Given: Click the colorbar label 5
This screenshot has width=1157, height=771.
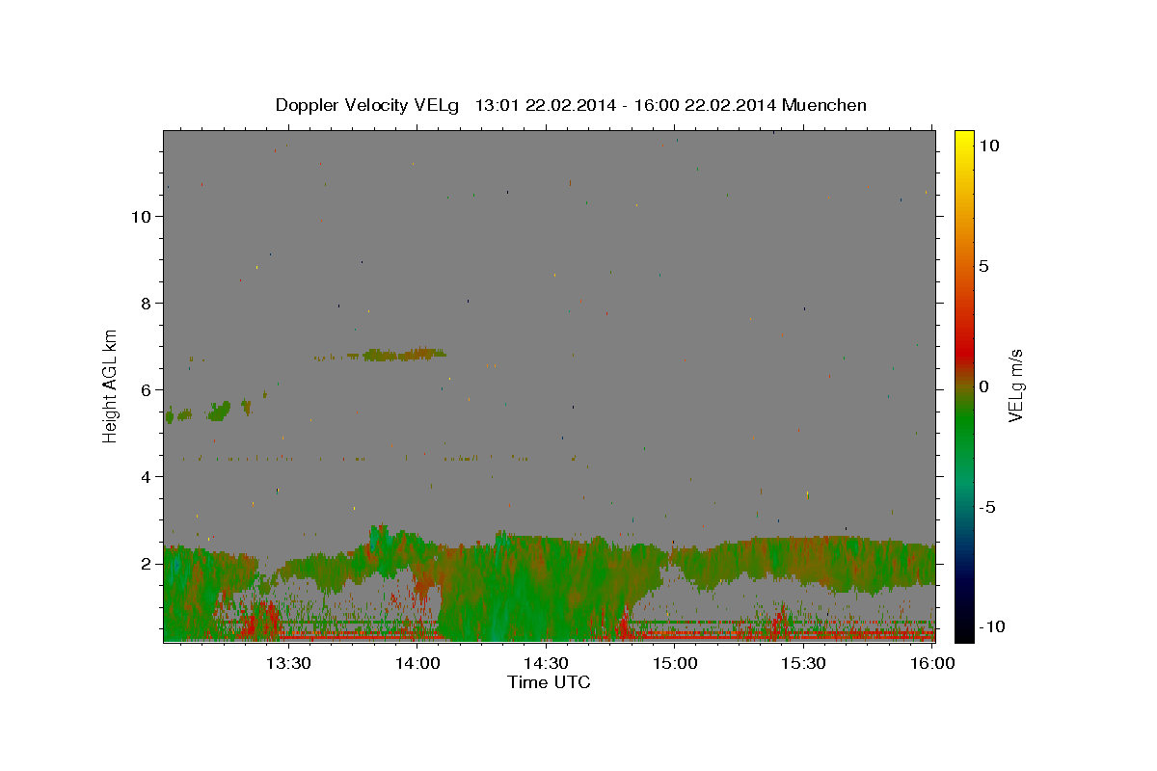Looking at the screenshot, I should (983, 266).
